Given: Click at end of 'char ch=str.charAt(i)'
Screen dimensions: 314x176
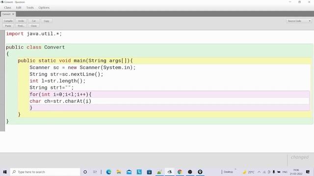Looking at the screenshot, I should point(91,101).
